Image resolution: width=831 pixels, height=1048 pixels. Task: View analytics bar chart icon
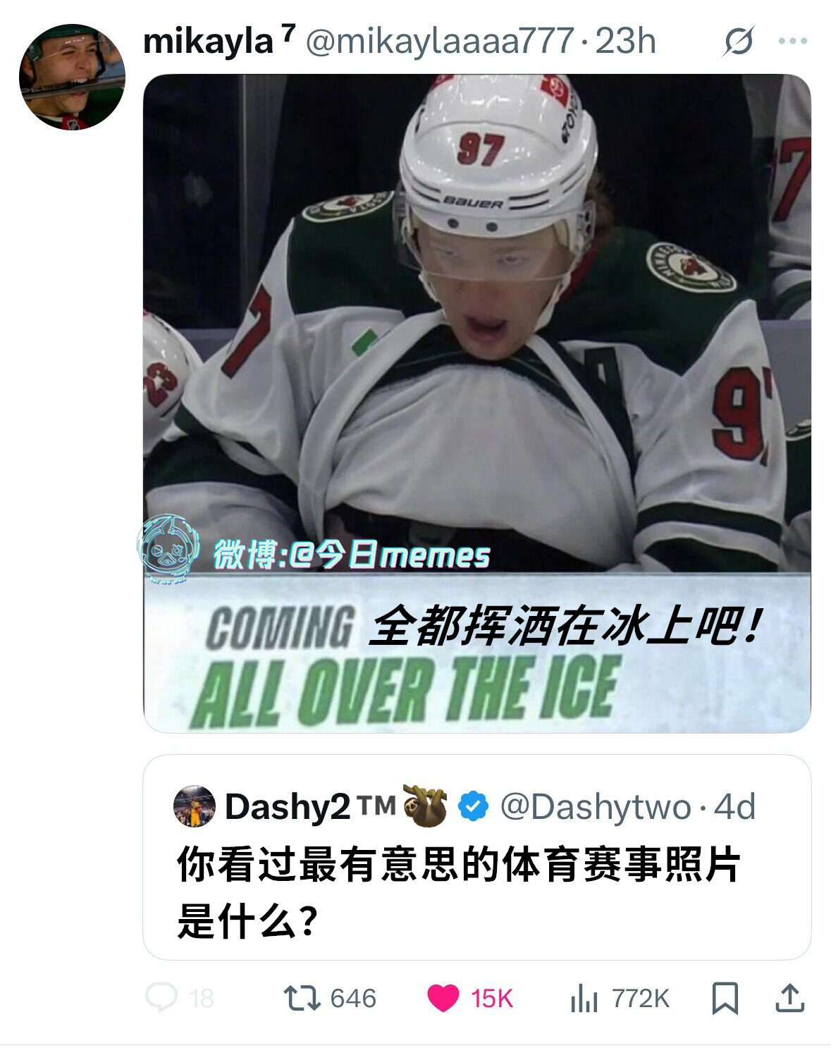click(x=584, y=999)
